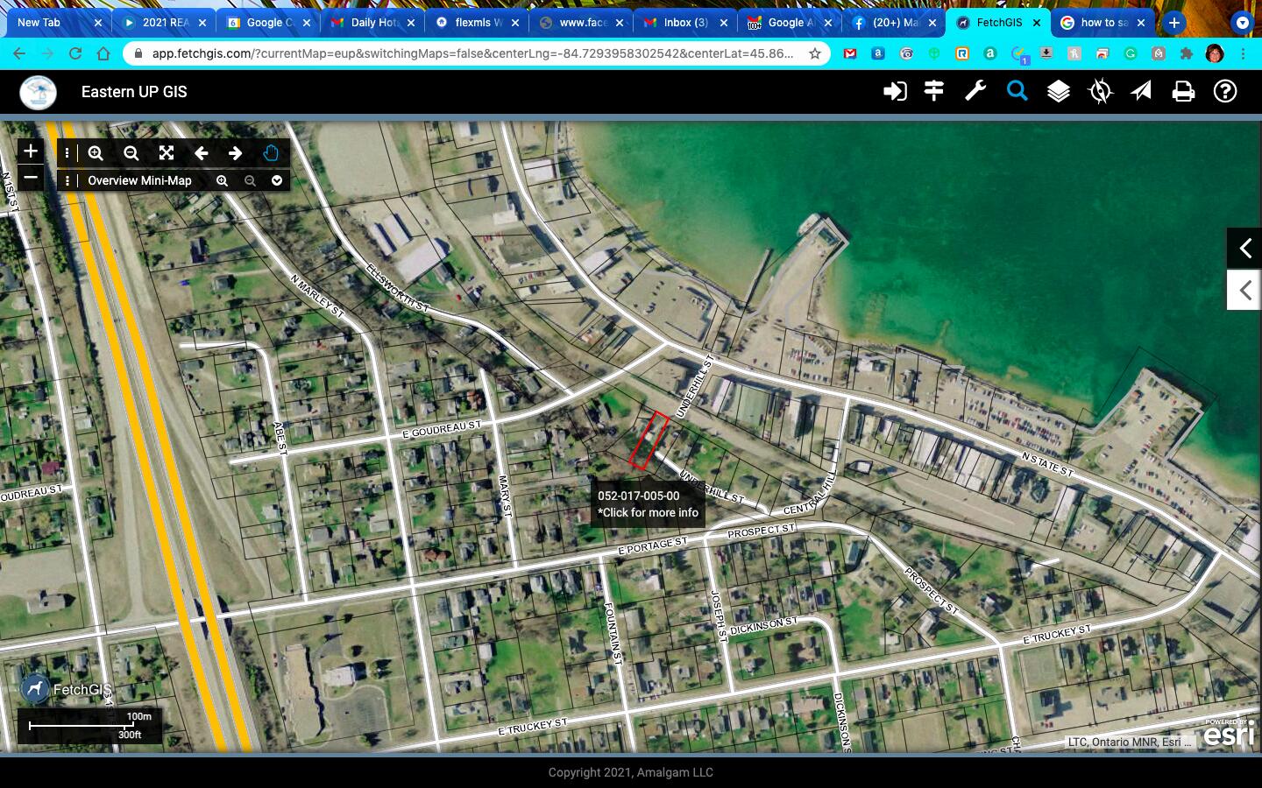Open the map layers panel

tap(1059, 91)
